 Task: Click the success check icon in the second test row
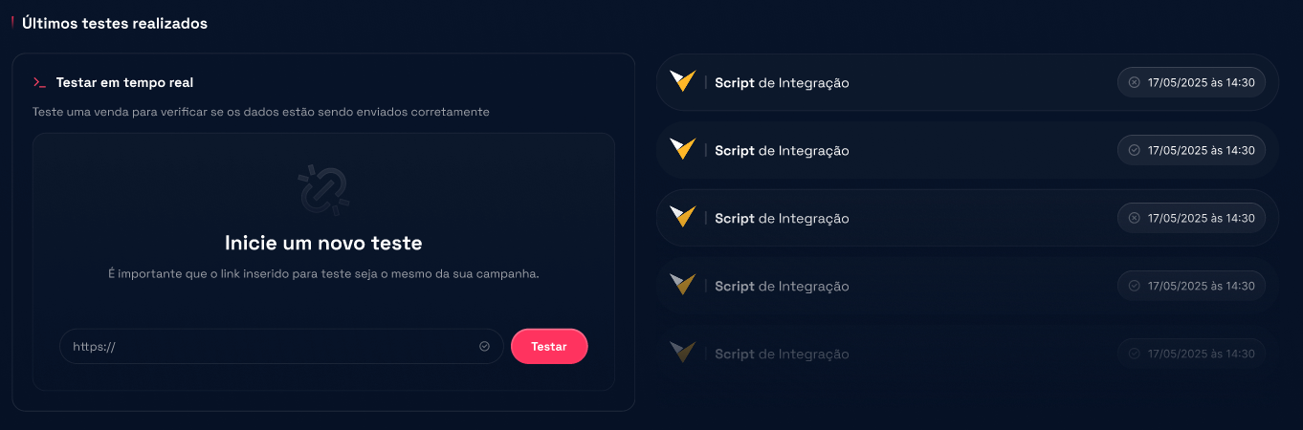click(x=1134, y=150)
